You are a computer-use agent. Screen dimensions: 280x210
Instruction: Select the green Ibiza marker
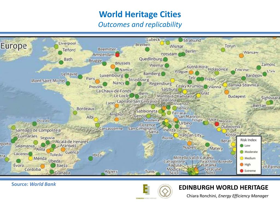click(91, 158)
